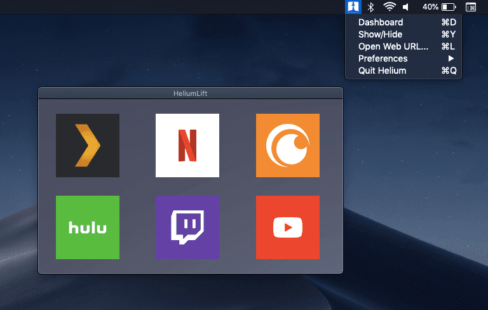The width and height of the screenshot is (488, 310).
Task: Launch the YouTube tile
Action: [x=288, y=227]
